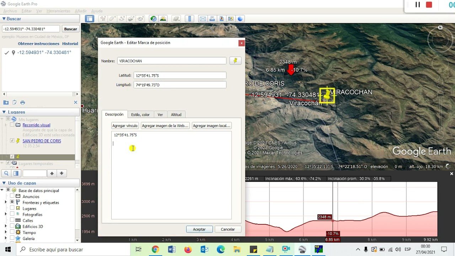455x256 pixels.
Task: Select the add path tool
Action: coord(122,19)
